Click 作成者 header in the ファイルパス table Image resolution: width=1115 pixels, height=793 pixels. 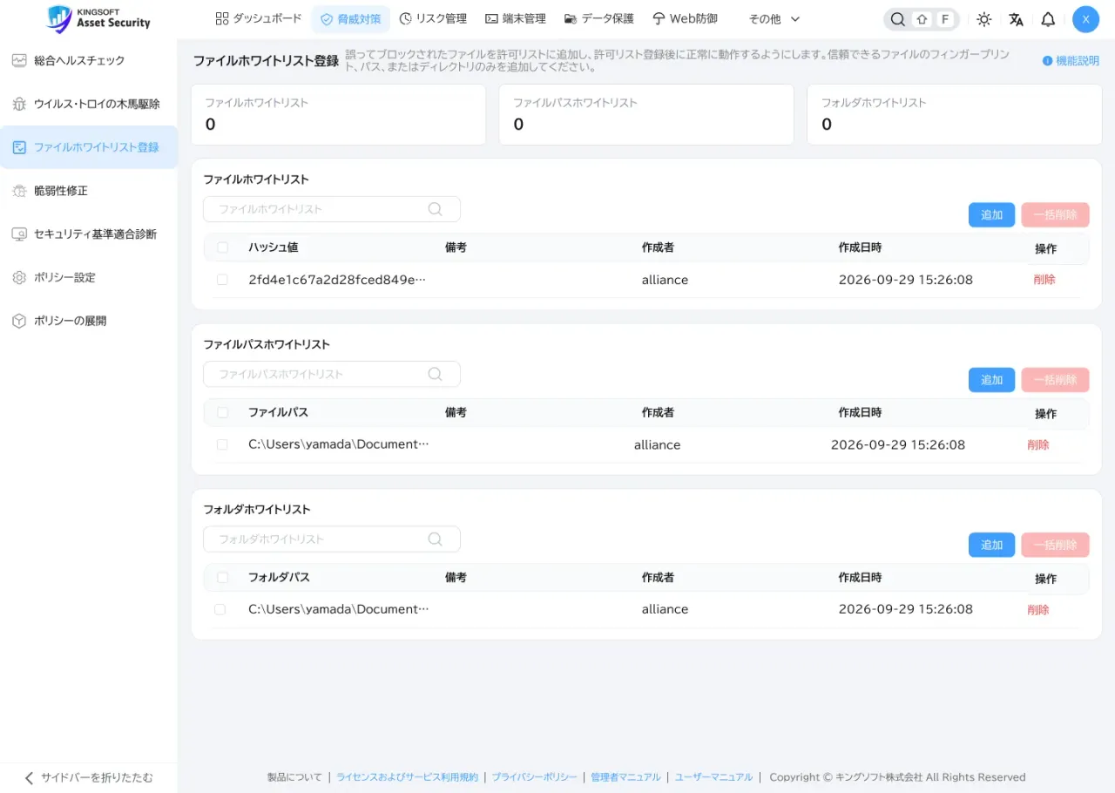click(658, 412)
